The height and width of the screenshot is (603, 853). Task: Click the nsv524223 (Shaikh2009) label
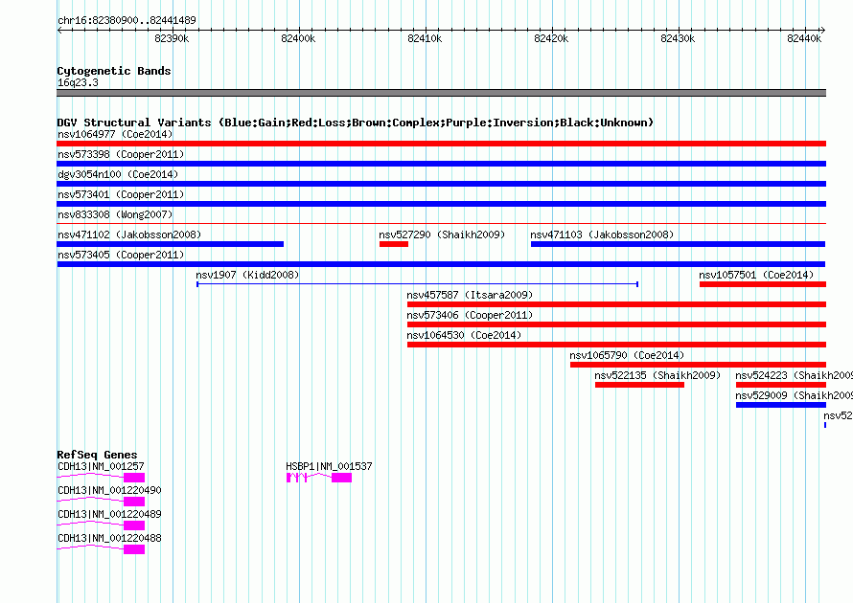[x=794, y=375]
